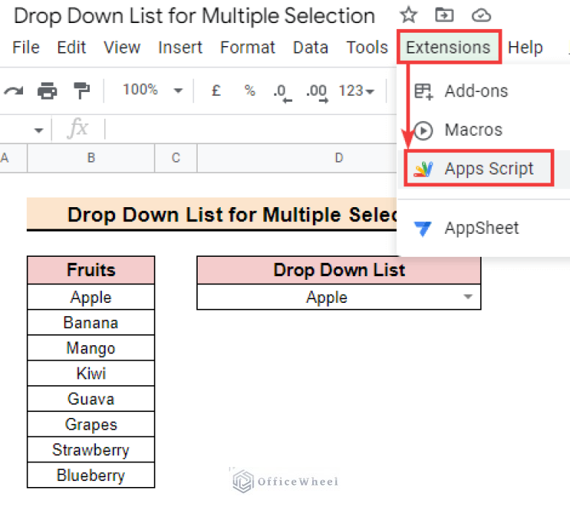
Task: Open the 100% zoom dropdown
Action: click(x=152, y=91)
